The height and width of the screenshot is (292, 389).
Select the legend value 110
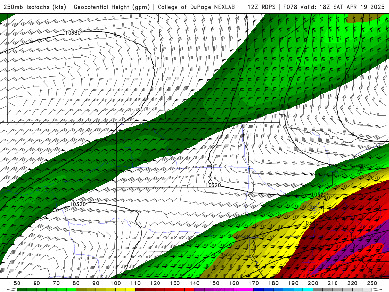(x=136, y=283)
